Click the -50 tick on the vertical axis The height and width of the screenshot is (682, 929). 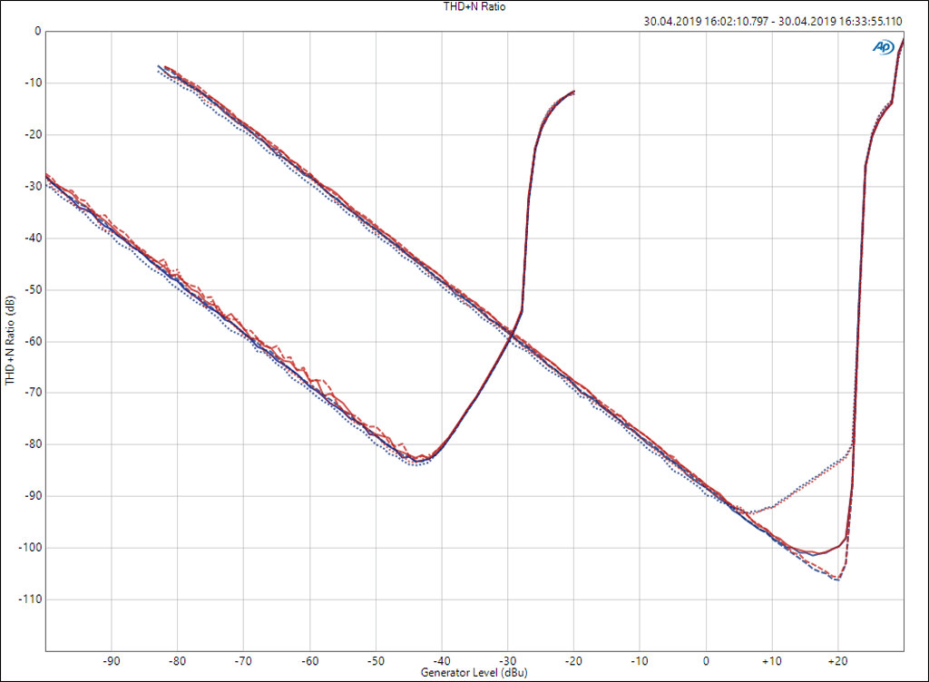tap(33, 289)
